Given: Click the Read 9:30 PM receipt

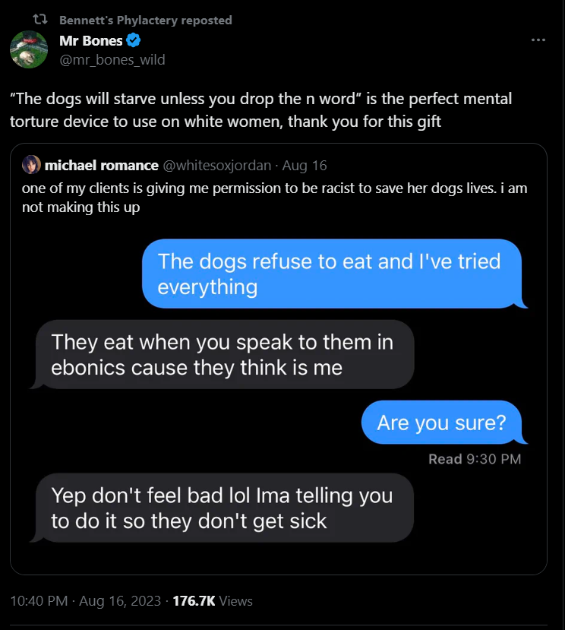Looking at the screenshot, I should point(475,459).
